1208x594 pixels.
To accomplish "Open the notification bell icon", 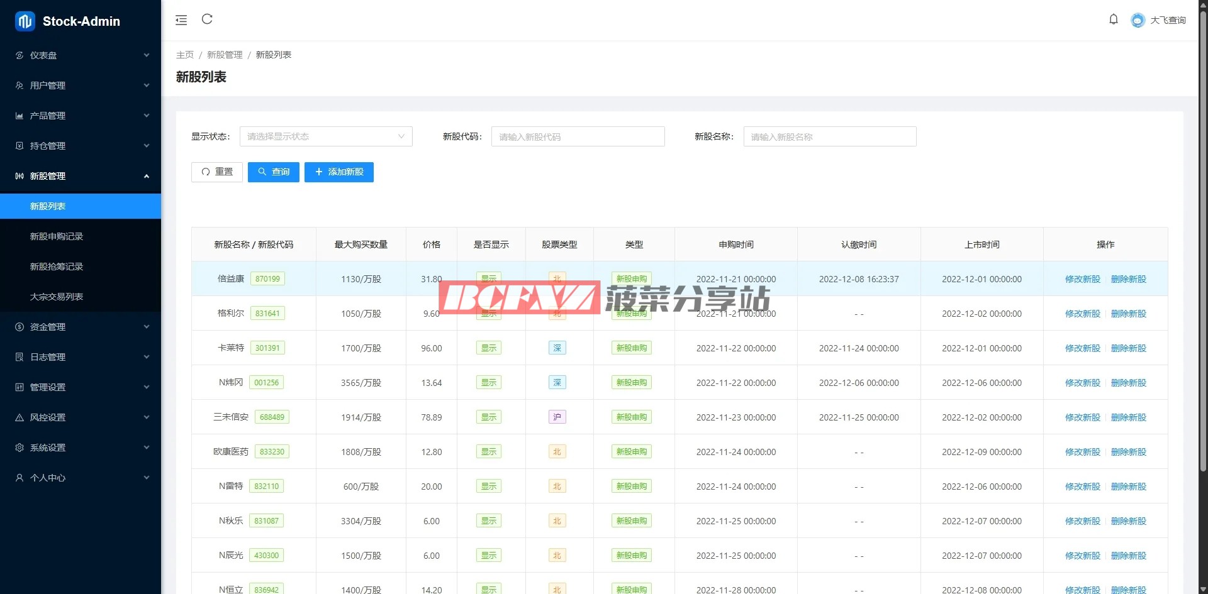I will point(1113,19).
